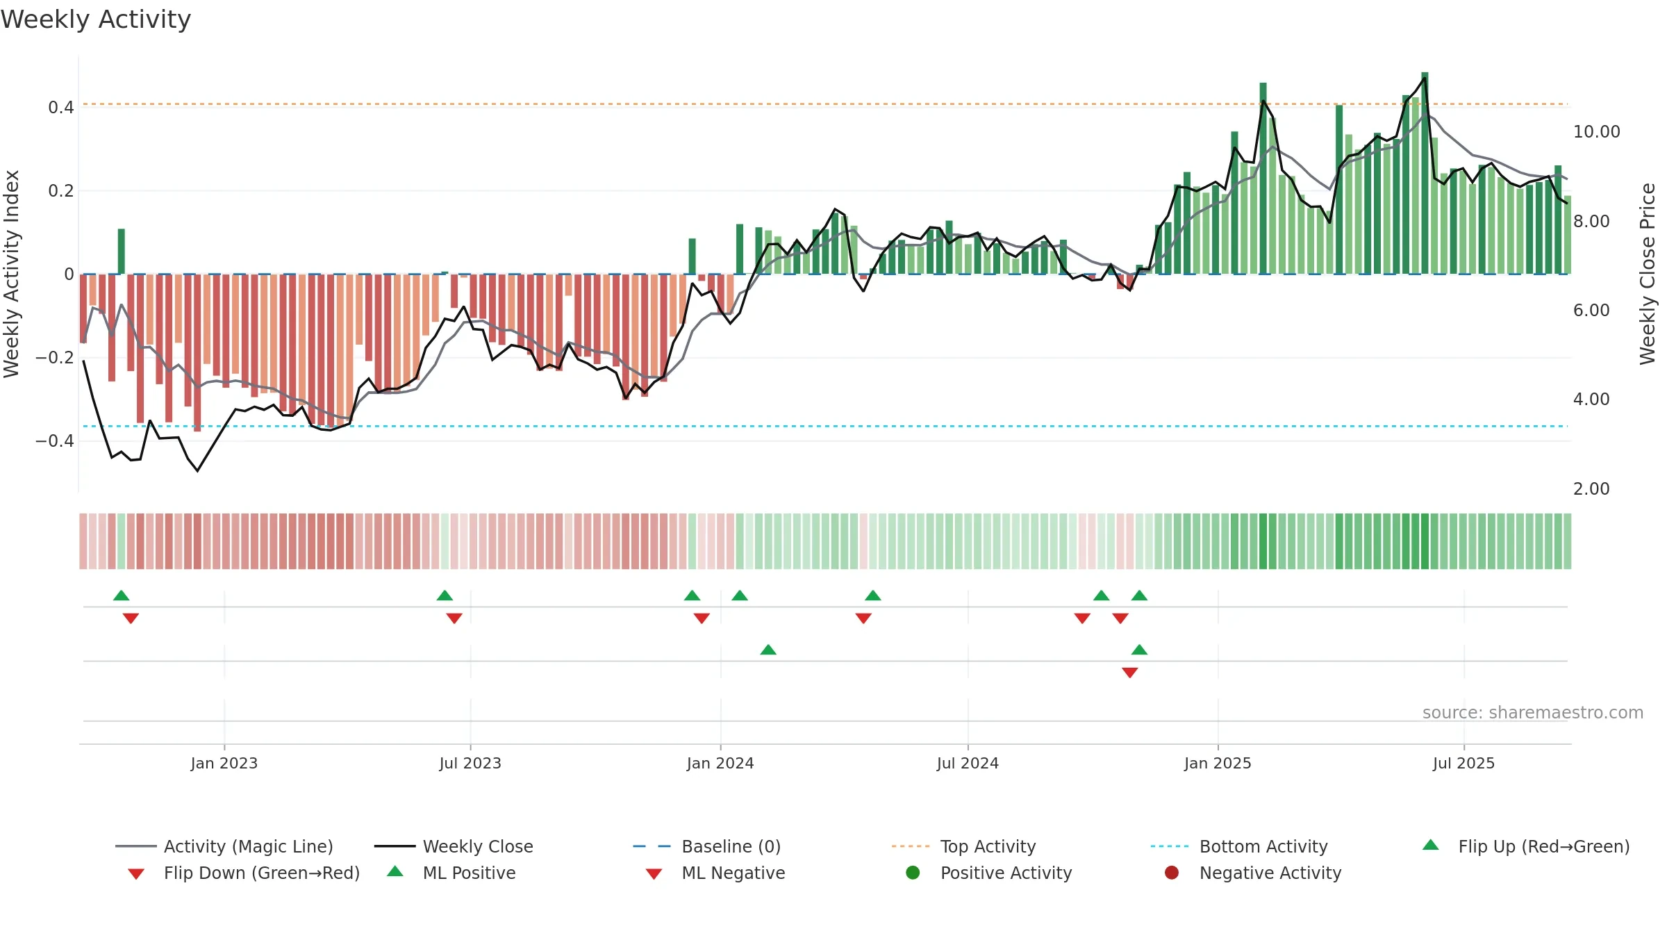Toggle the Flip Up (Red→Green) legend entry

pos(1526,846)
